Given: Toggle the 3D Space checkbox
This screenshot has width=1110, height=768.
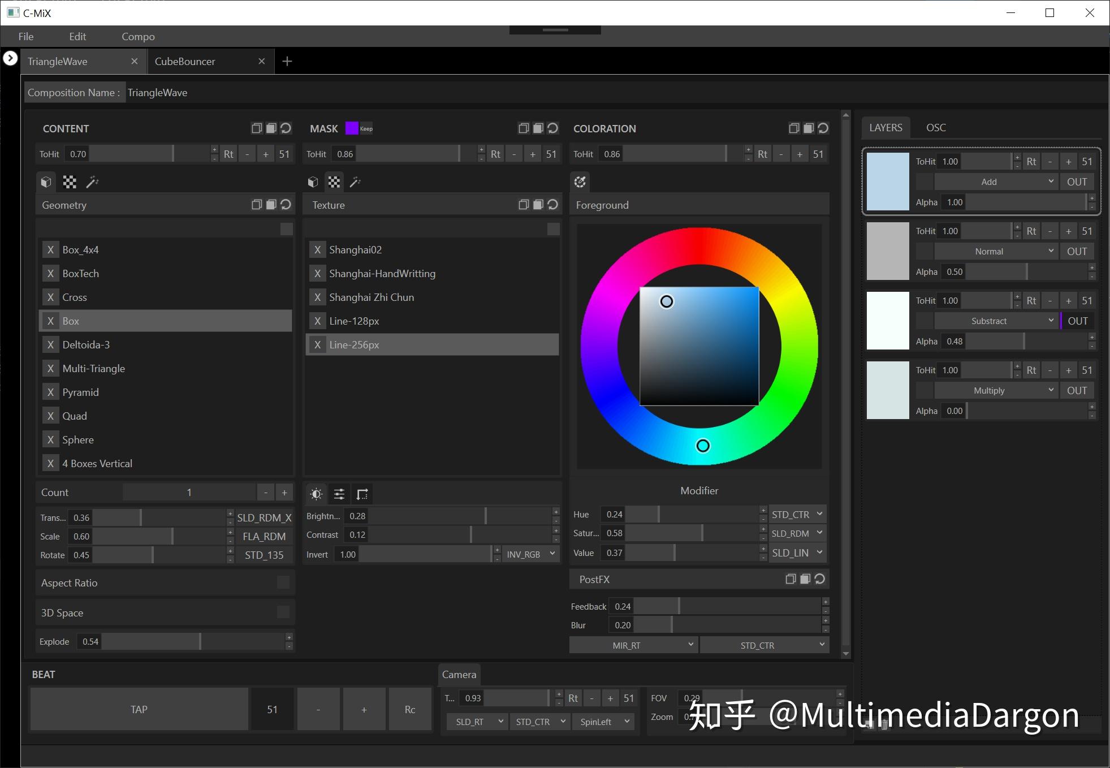Looking at the screenshot, I should [283, 612].
